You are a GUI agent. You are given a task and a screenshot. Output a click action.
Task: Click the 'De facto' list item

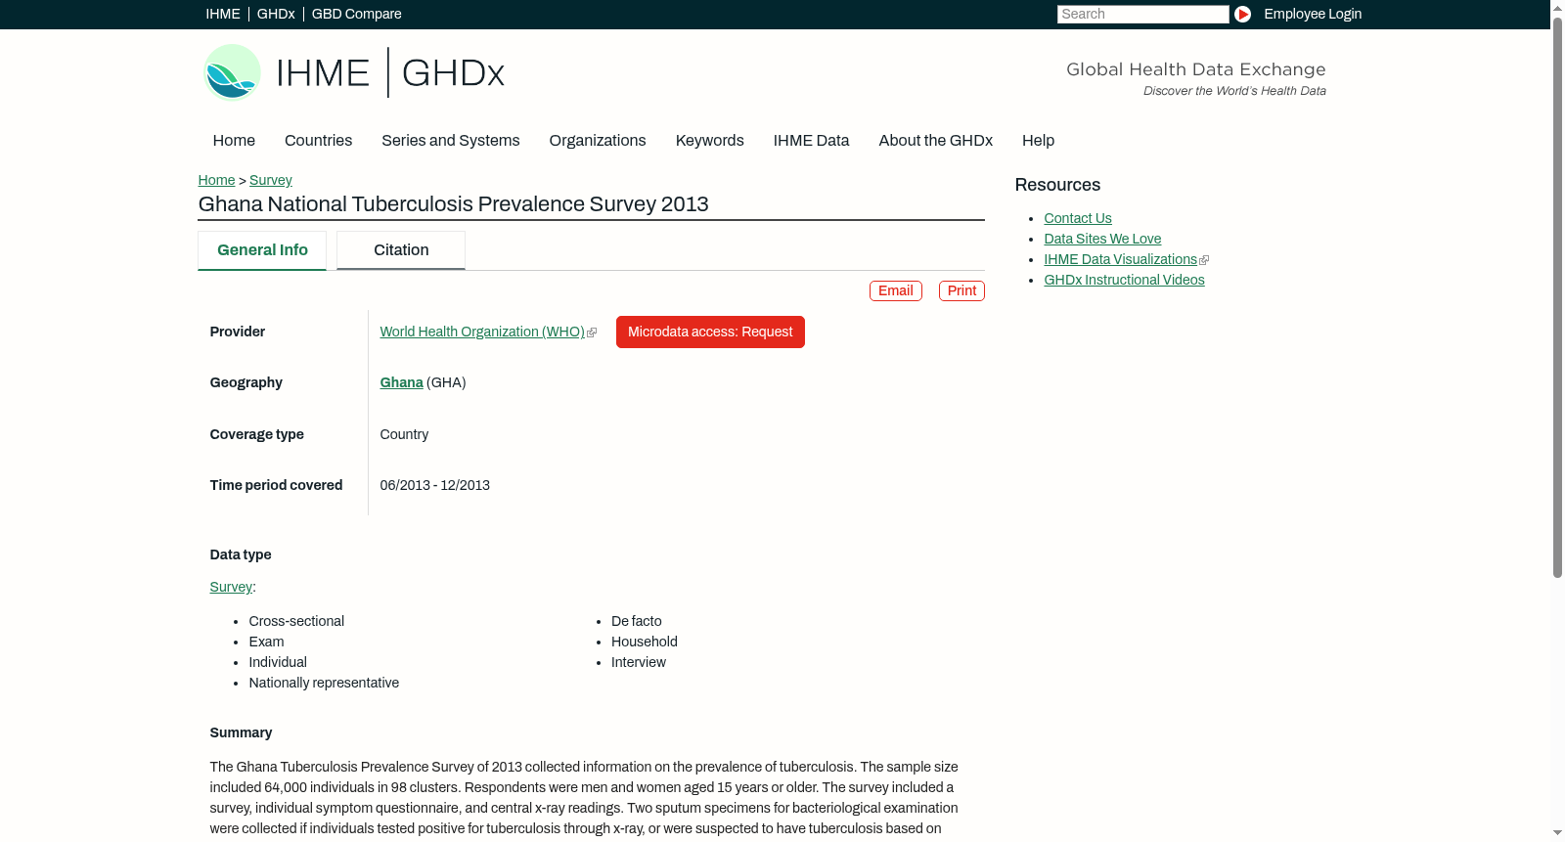click(x=636, y=621)
